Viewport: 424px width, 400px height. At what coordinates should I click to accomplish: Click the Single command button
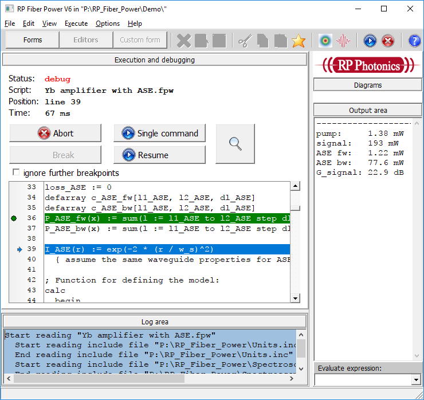(x=159, y=133)
